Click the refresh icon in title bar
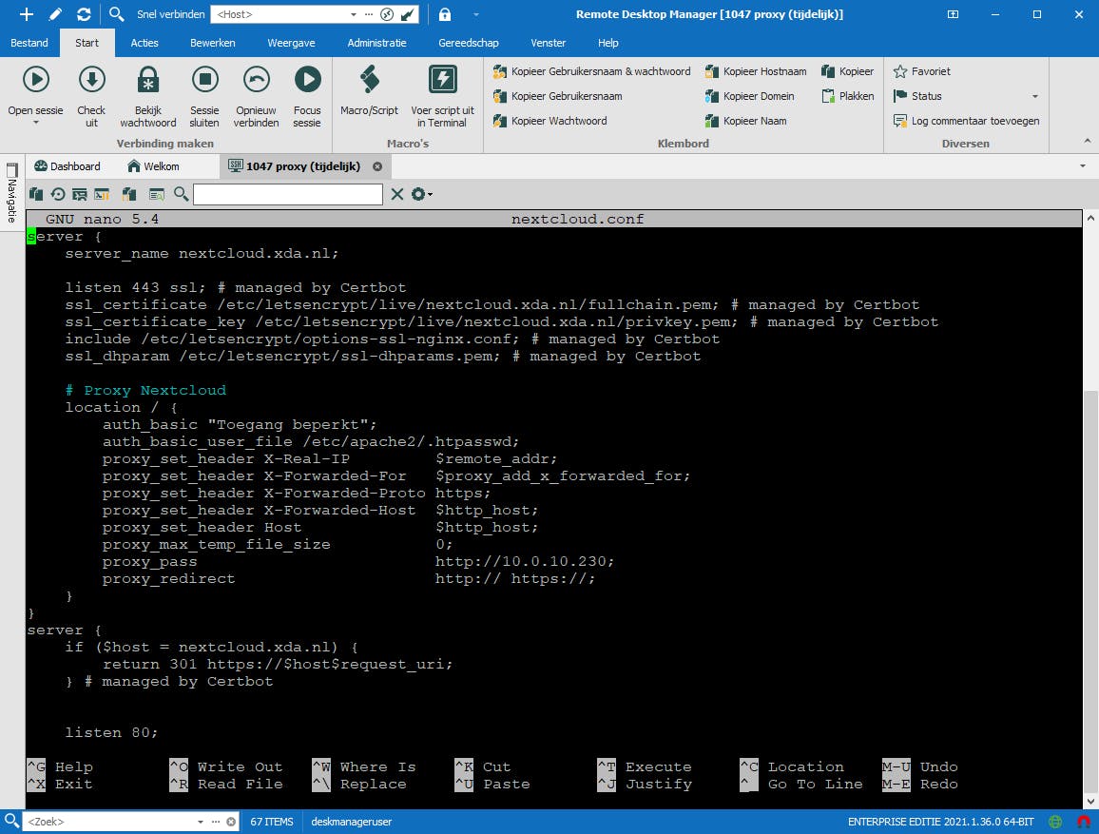This screenshot has width=1099, height=834. click(84, 14)
